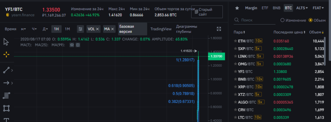Screen dimensions: 331x122
Task: Select the arrow ray drawing tool
Action: [x=6, y=83]
